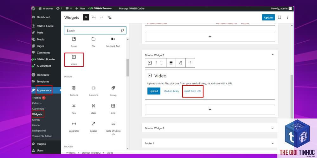Insert Buttons block
The width and height of the screenshot is (317, 158).
[74, 91]
